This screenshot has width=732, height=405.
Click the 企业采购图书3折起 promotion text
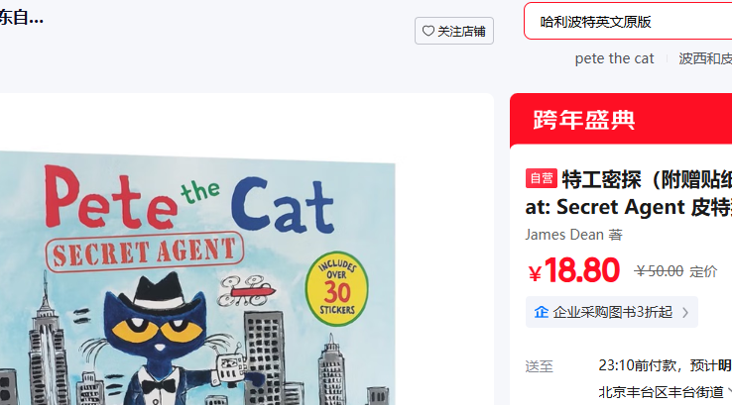[613, 312]
